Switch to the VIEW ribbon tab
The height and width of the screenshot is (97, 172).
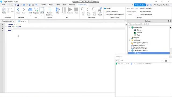point(64,5)
